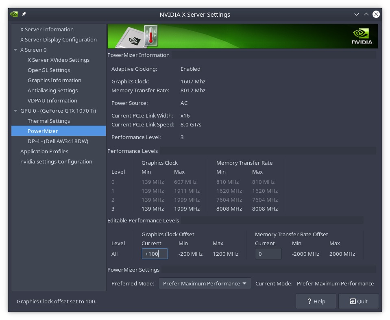Collapse the X Screen 0 tree node
Screen dimensions: 390x320
[x=15, y=50]
